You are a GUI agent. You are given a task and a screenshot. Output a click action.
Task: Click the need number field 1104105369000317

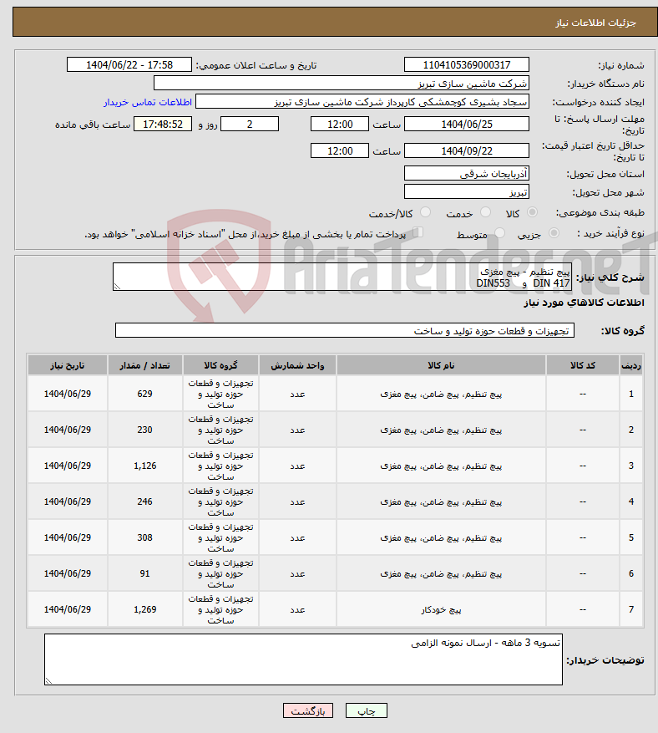pos(467,65)
